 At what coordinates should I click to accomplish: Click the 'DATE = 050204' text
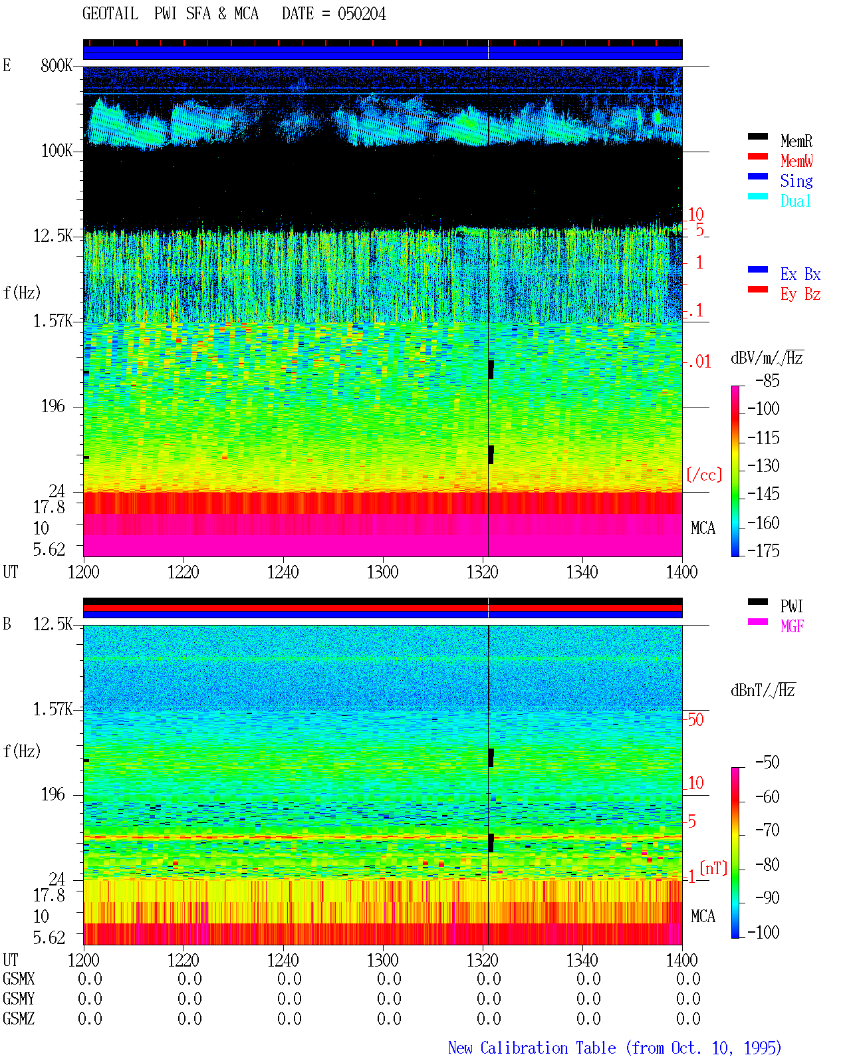click(x=334, y=14)
